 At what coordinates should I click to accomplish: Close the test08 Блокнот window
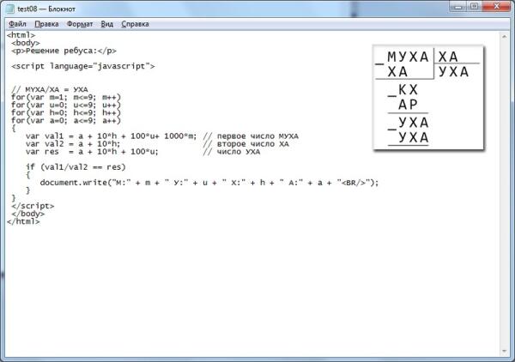pyautogui.click(x=496, y=8)
